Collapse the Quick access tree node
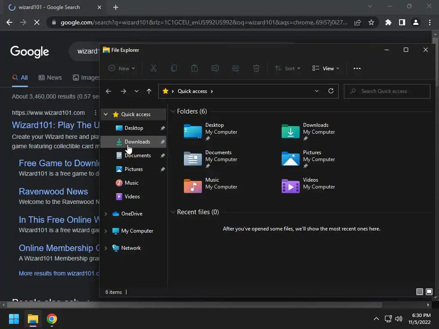The width and height of the screenshot is (439, 329). 106,114
